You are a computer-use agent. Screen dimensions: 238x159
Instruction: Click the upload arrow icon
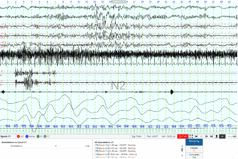click(217, 136)
